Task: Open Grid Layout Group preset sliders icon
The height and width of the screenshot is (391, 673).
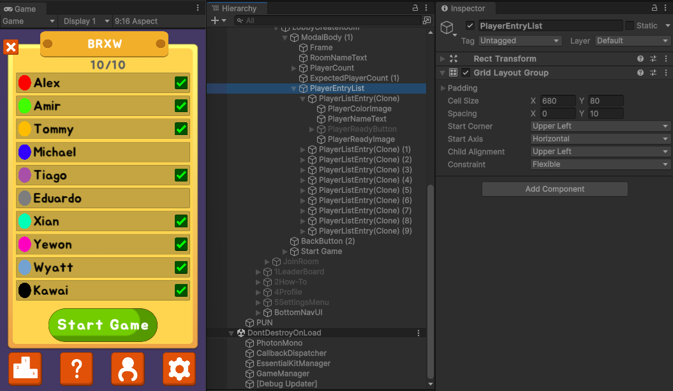Action: [x=653, y=73]
